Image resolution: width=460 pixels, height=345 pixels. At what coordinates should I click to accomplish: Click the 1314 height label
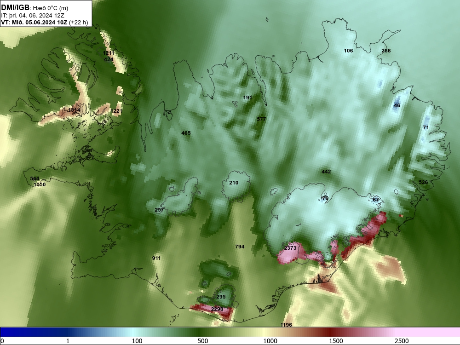74,110
